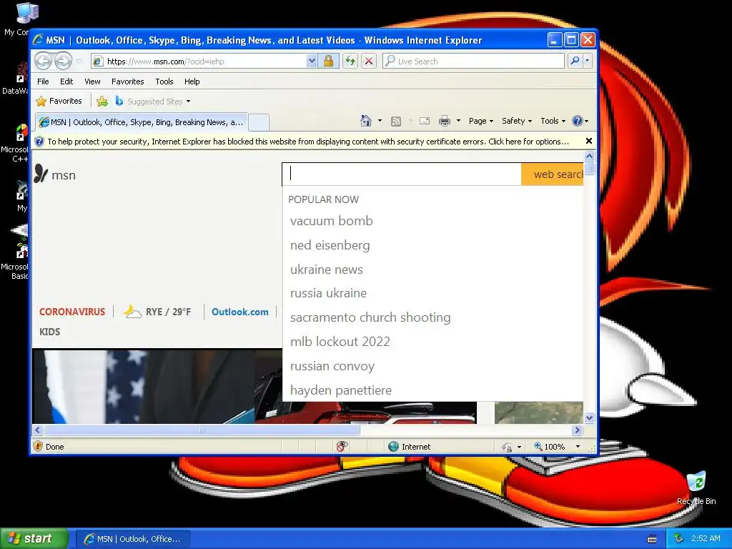Select 'mlb lockout 2022' suggestion

[x=340, y=342]
